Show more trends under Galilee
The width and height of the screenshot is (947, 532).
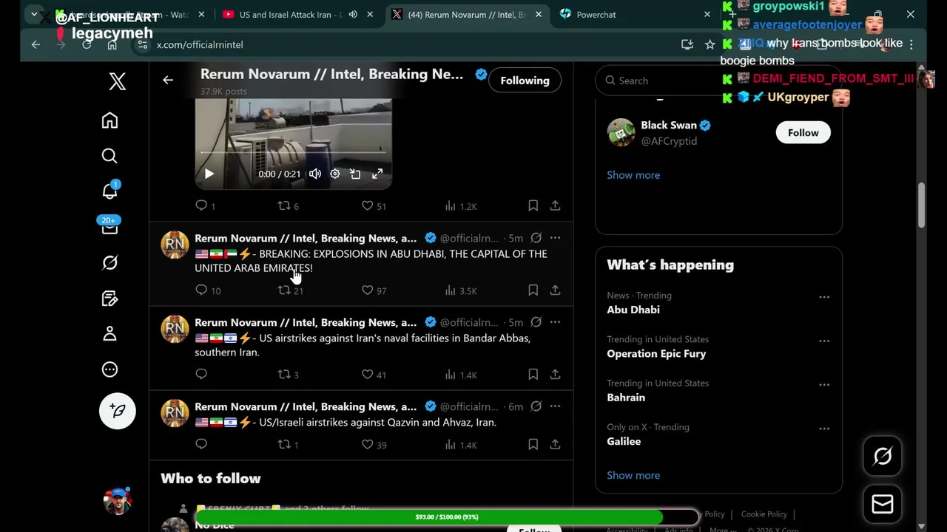coord(633,475)
